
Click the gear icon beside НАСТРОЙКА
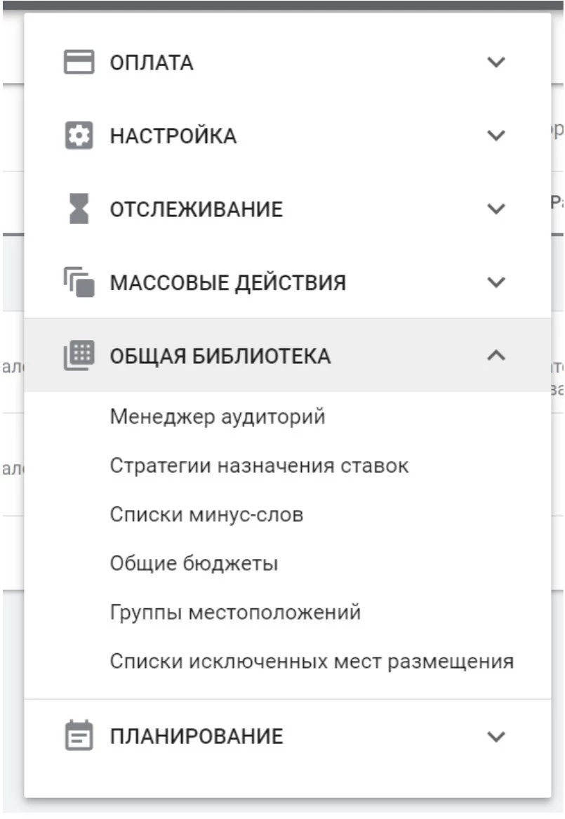pyautogui.click(x=79, y=136)
